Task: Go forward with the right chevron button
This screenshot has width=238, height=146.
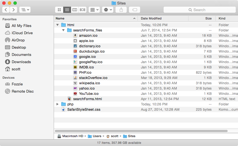Action: [x=13, y=10]
